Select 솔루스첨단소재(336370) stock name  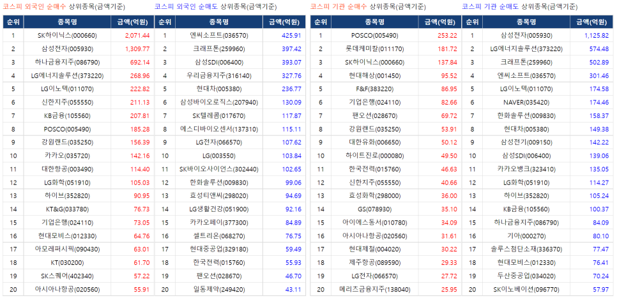click(x=528, y=250)
